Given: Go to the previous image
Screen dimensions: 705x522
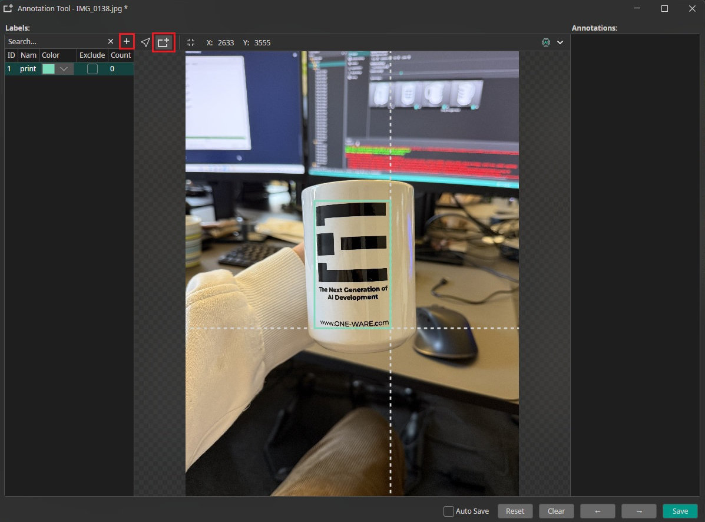Looking at the screenshot, I should coord(597,511).
